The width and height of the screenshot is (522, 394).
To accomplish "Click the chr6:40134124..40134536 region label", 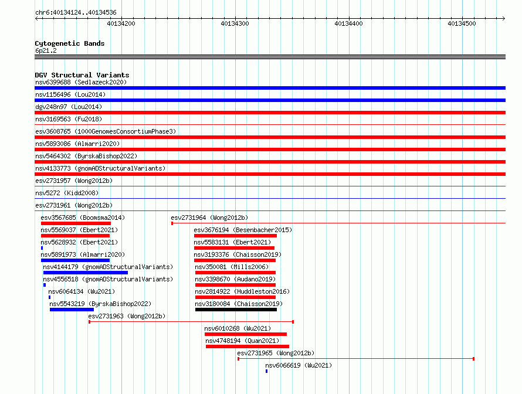I will click(76, 12).
